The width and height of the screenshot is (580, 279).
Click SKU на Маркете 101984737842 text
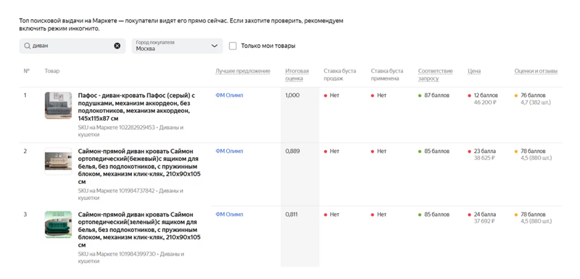116,191
